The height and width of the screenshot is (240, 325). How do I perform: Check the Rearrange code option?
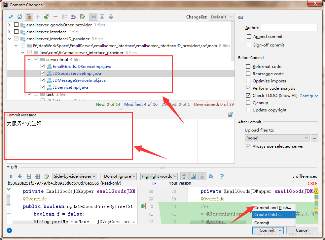coord(248,74)
